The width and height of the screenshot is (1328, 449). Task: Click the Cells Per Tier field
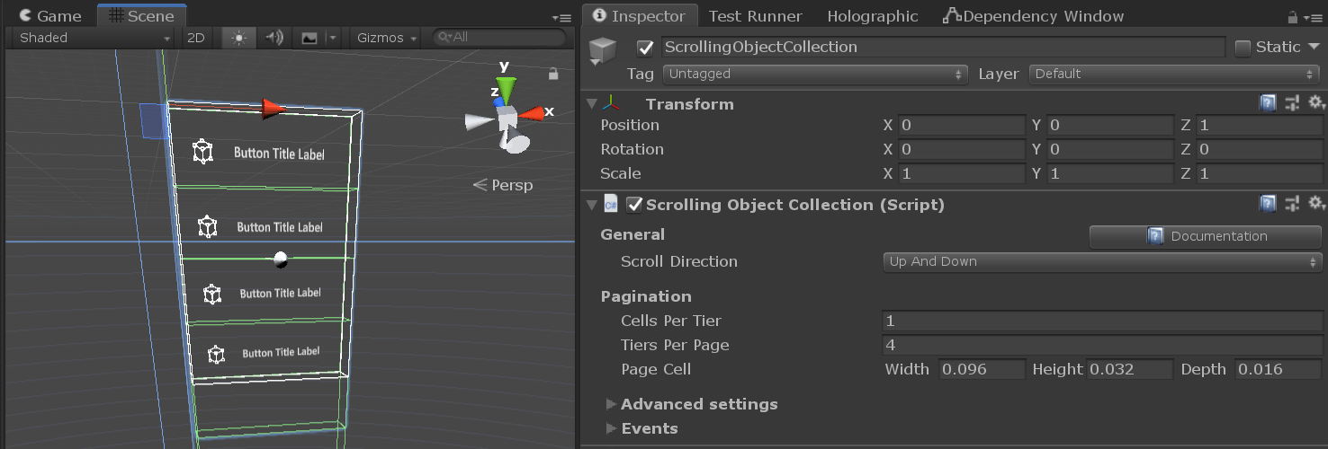pos(1103,321)
